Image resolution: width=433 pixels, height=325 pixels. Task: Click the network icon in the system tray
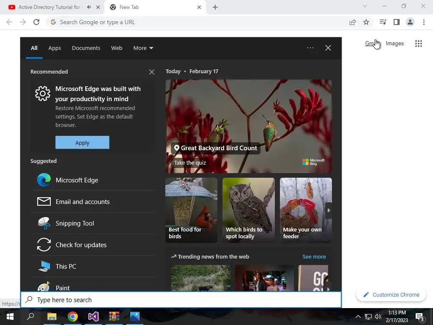tap(368, 317)
